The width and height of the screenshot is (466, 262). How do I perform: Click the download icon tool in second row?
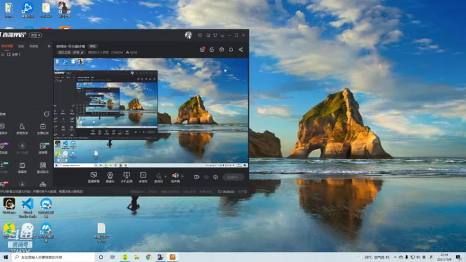(x=22, y=148)
